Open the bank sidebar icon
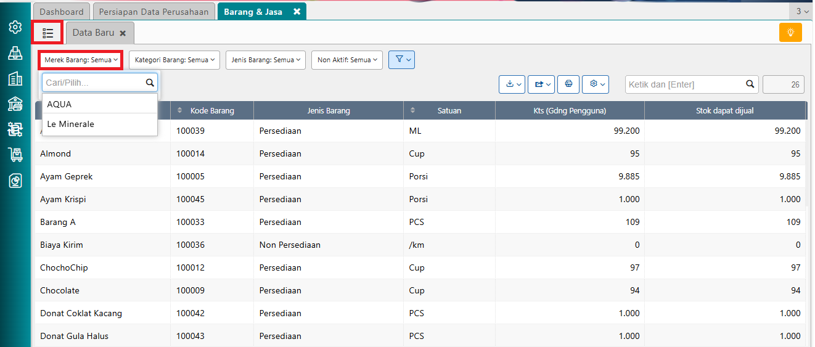 pyautogui.click(x=15, y=104)
